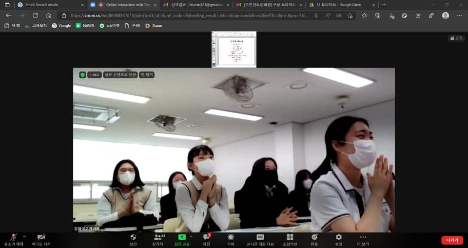Viewport: 468px width, 248px height.
Task: Open the 보기 view layout menu
Action: [456, 38]
